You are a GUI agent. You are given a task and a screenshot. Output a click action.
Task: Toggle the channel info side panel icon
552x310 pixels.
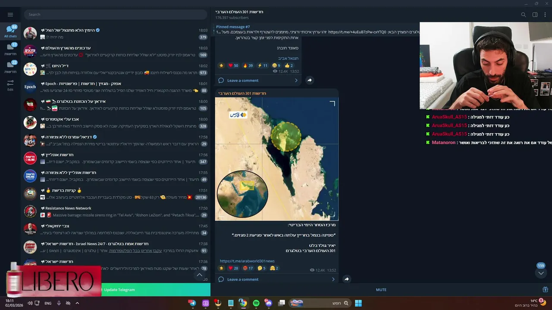535,15
